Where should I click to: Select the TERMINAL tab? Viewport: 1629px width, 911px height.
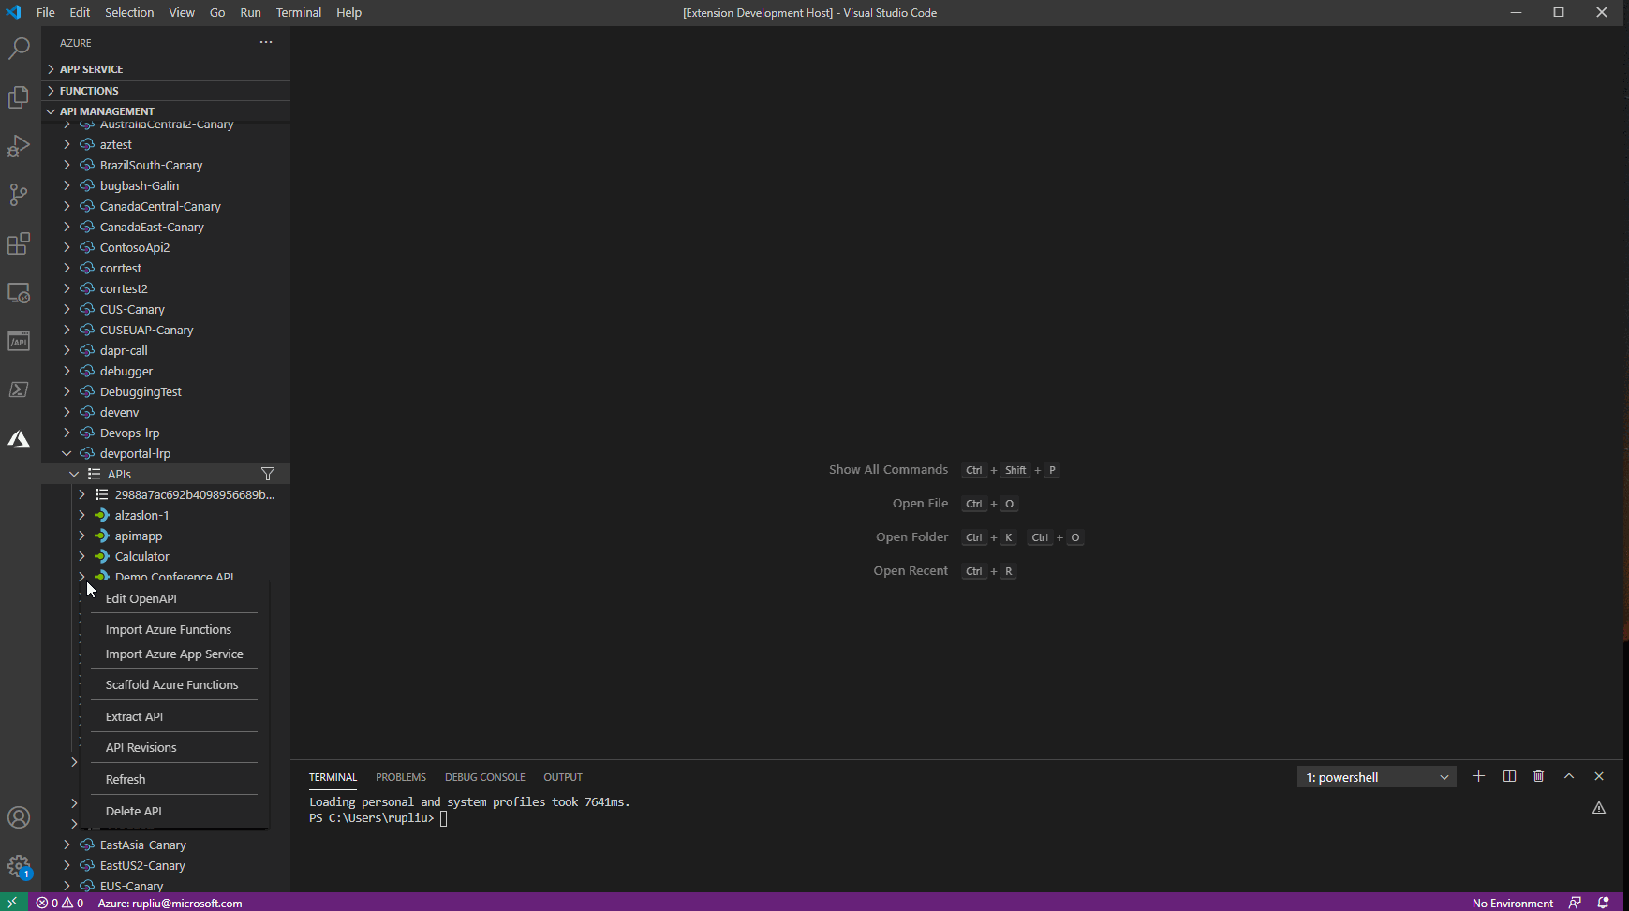click(x=333, y=777)
